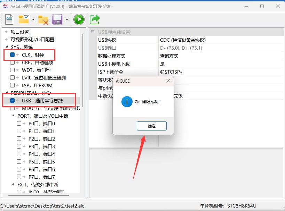Minimize the AiCube window
Image resolution: width=285 pixels, height=211 pixels.
click(246, 6)
